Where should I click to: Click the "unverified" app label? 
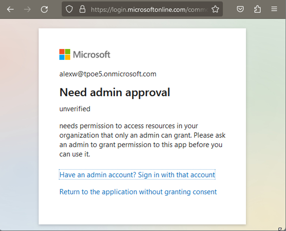75,109
